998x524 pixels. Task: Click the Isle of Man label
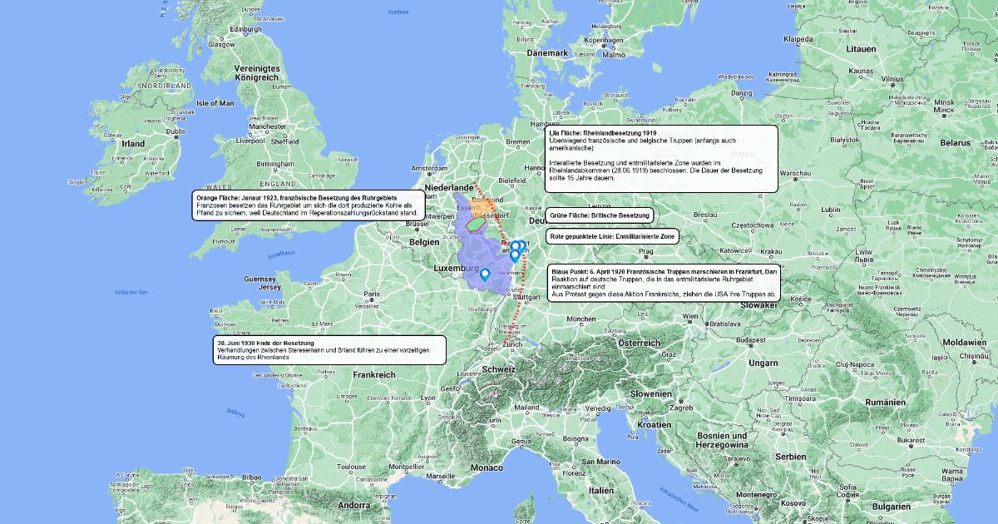215,103
